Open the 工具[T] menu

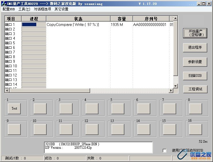[24, 9]
